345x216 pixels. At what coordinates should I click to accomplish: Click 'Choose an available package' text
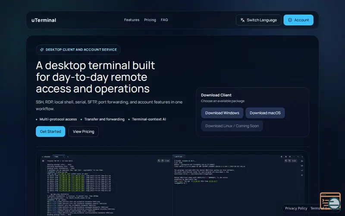point(223,101)
